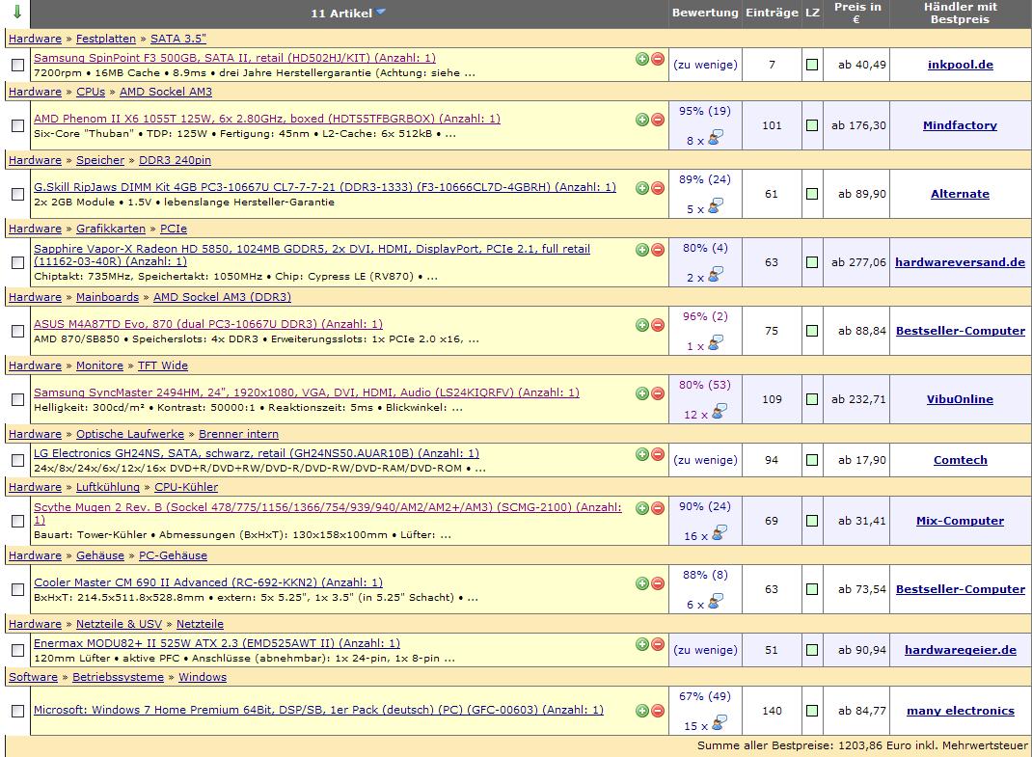Screen dimensions: 1032x757
Task: Check the LZ box for Mindfactory row
Action: [x=812, y=125]
